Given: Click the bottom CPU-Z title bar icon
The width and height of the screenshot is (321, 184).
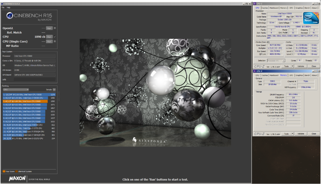Looking at the screenshot, I should 255,71.
